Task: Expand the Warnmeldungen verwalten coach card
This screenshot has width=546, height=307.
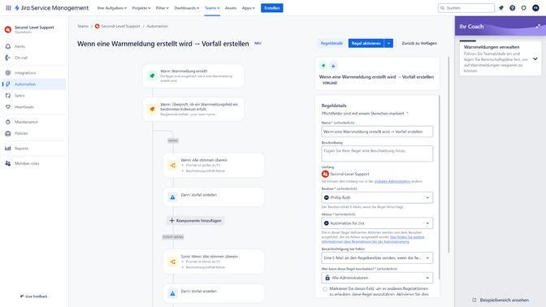Action: [x=535, y=58]
